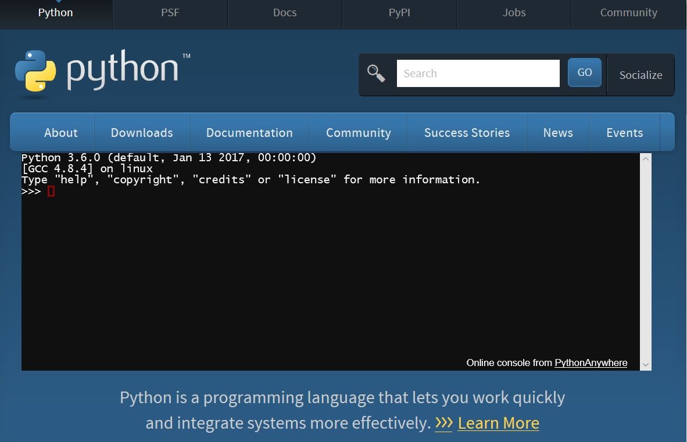Viewport: 687px width, 442px height.
Task: Select the Jobs navigation item
Action: click(514, 12)
